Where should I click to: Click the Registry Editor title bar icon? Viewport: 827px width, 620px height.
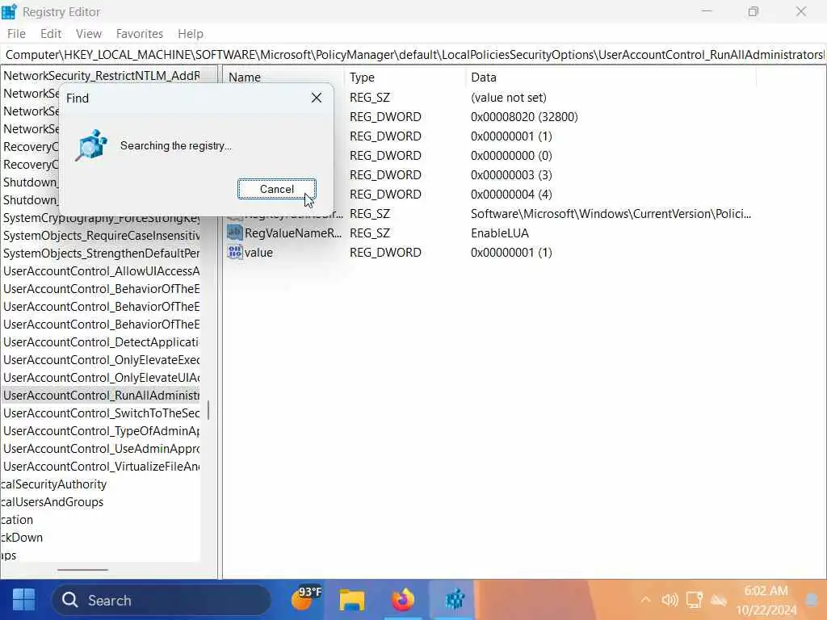[x=9, y=11]
